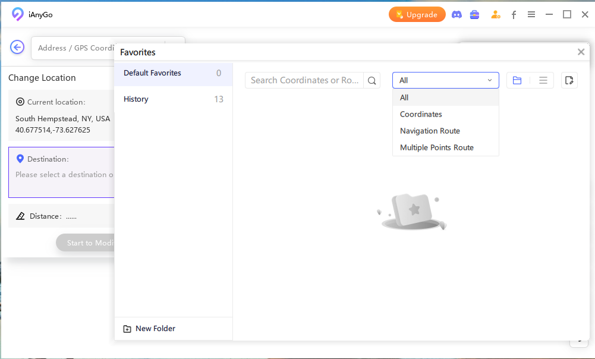Screen dimensions: 595x359
Task: Open the Discord community icon
Action: click(x=457, y=15)
